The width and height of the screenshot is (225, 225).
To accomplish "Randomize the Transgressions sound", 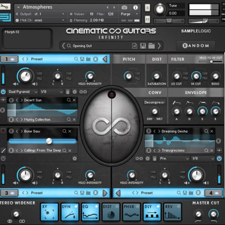I will tap(148, 151).
